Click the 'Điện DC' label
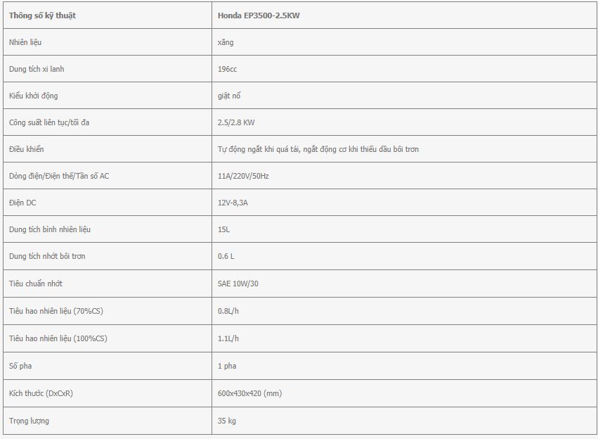The width and height of the screenshot is (598, 439). click(22, 203)
